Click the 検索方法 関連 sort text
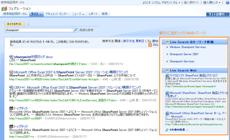Screen dimensions: 230x140 (111, 41)
